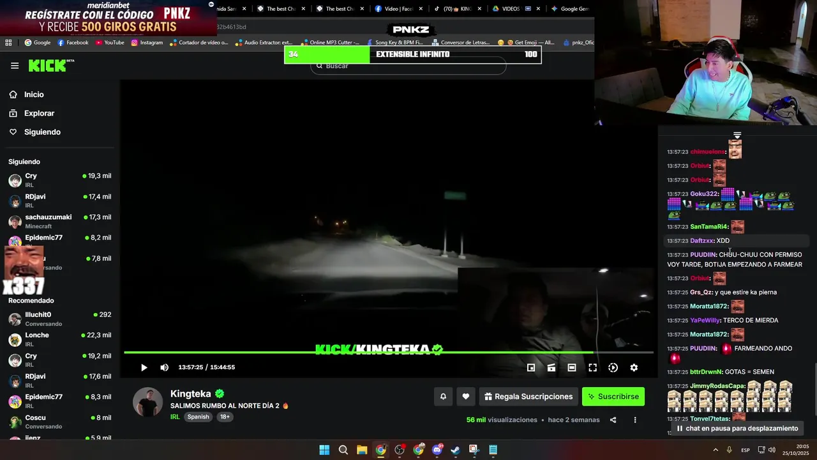Close the Video | Facebook tab
817x460 pixels.
tap(421, 9)
